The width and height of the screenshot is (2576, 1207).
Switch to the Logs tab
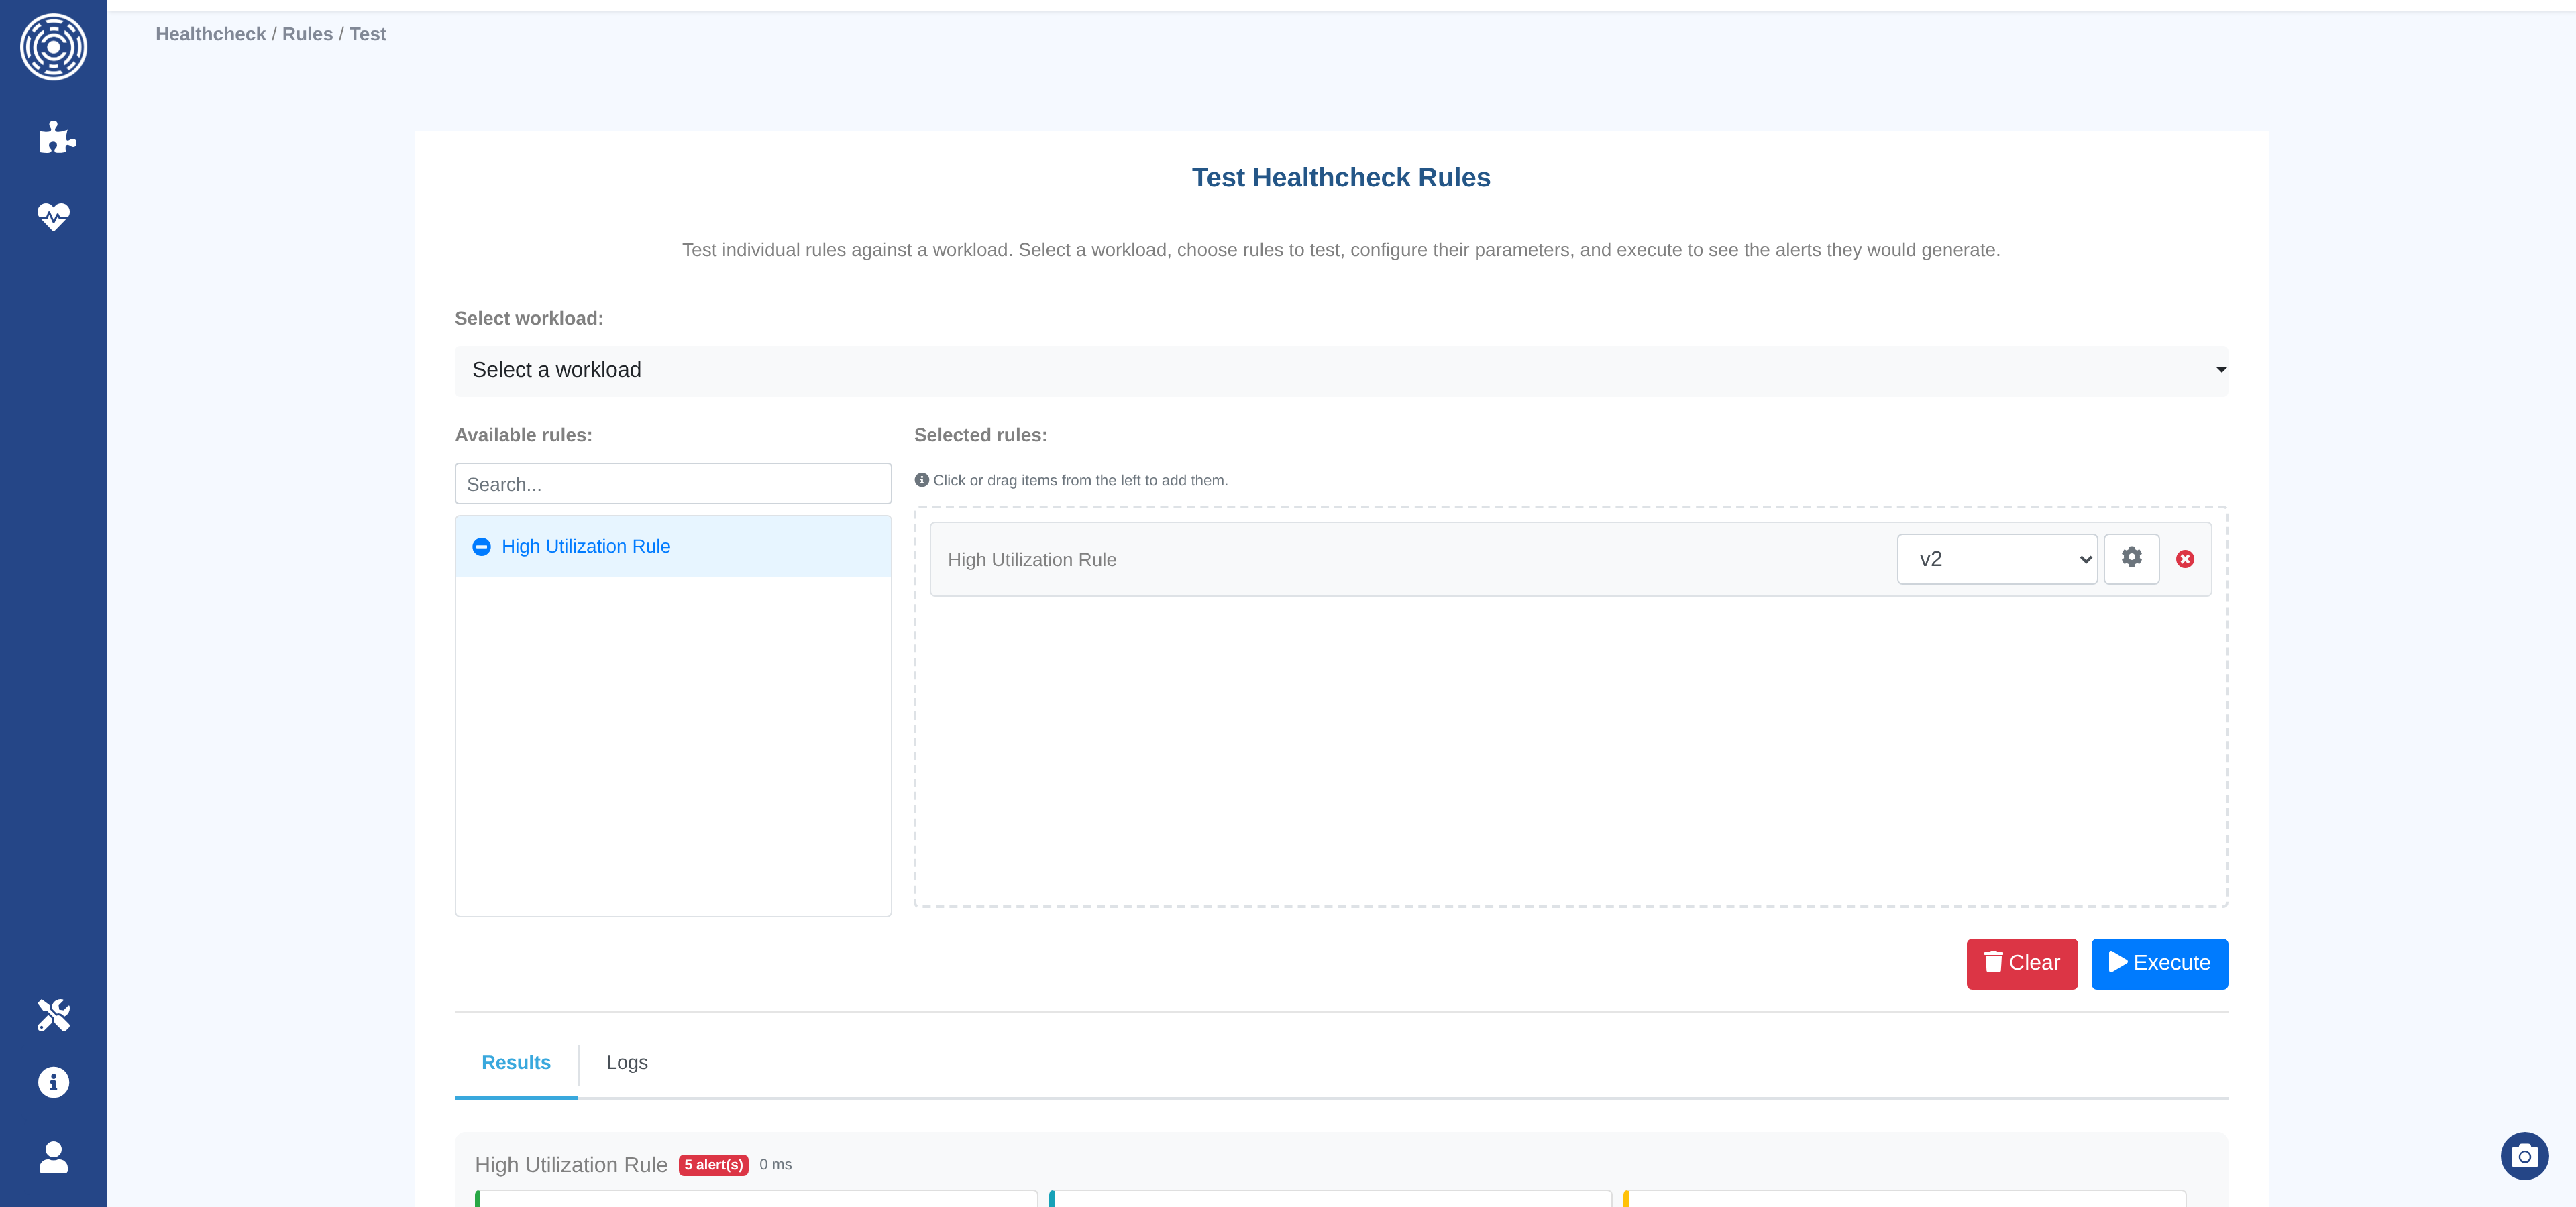[626, 1062]
